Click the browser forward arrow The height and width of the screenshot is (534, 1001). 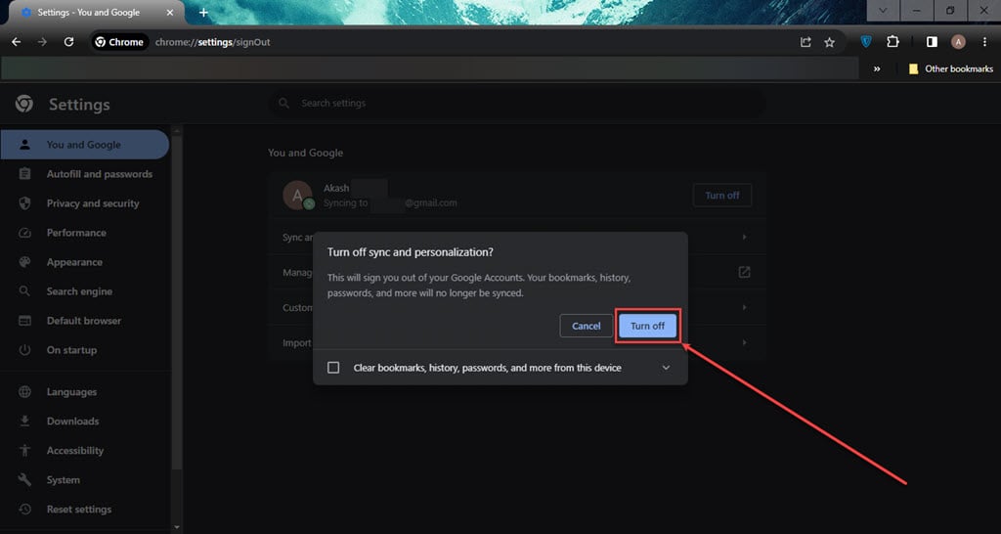tap(42, 42)
